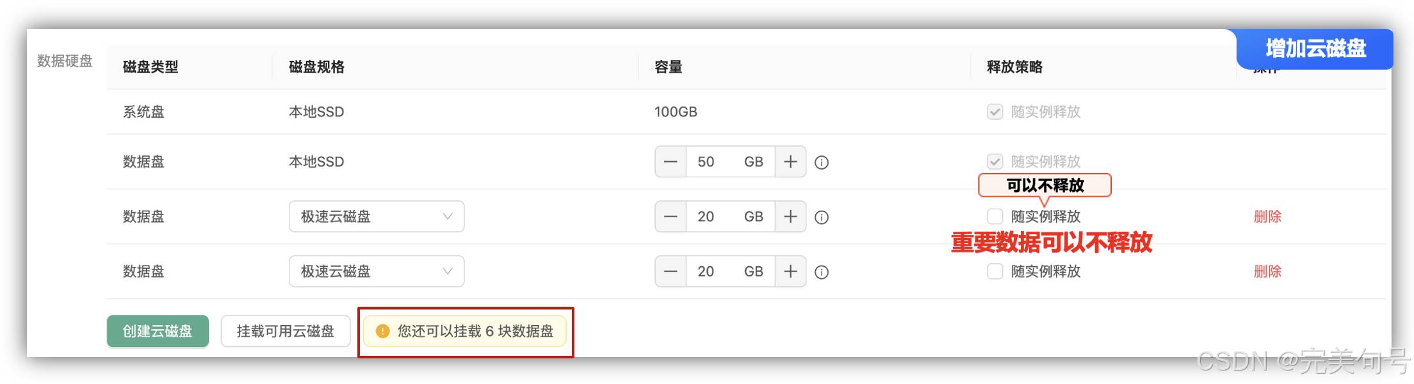Delete the first cloud data disk row
This screenshot has width=1414, height=384.
click(1267, 217)
